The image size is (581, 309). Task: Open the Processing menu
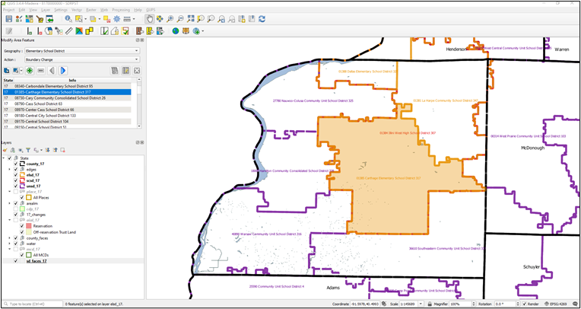coord(120,10)
